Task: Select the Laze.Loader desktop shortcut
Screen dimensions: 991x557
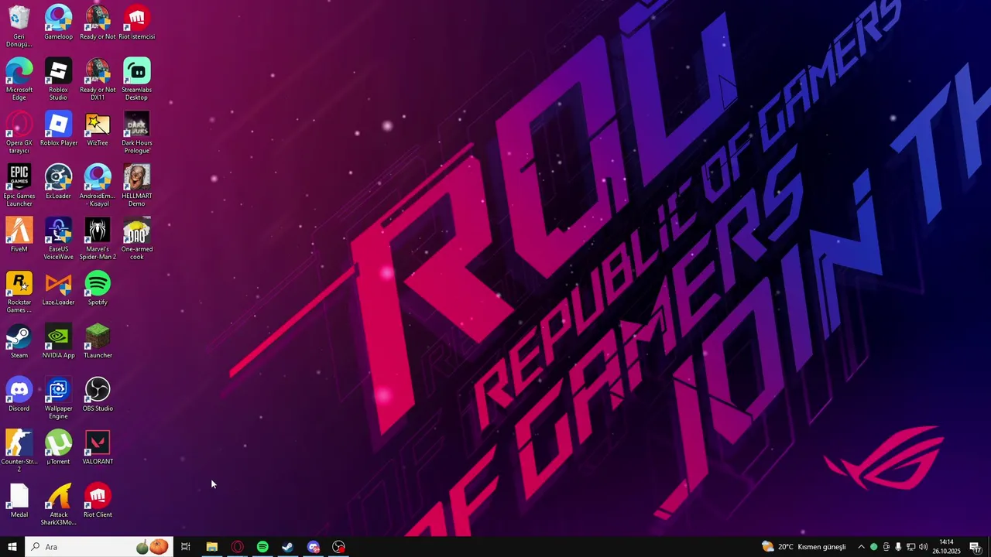Action: pyautogui.click(x=58, y=288)
